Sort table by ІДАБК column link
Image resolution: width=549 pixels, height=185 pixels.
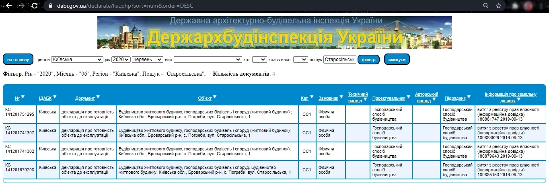(45, 98)
